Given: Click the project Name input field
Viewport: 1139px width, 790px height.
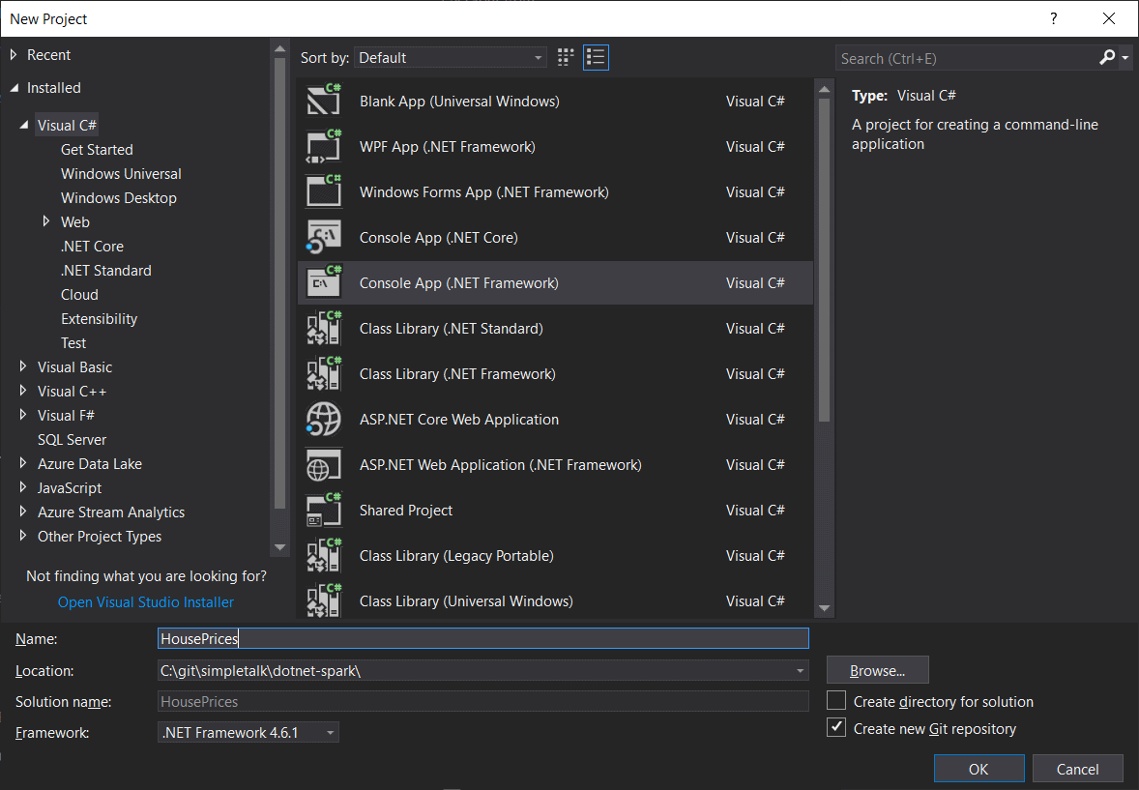Looking at the screenshot, I should tap(483, 638).
